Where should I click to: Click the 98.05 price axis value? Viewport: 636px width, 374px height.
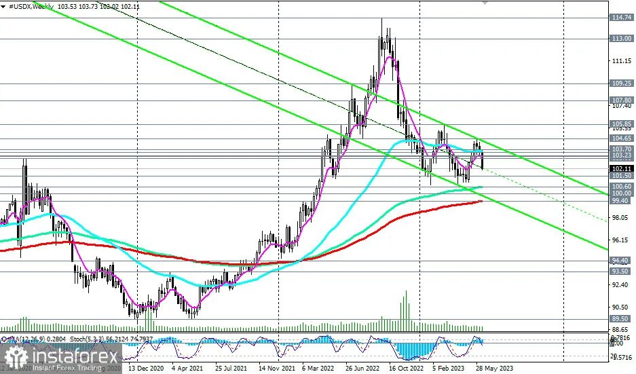[622, 218]
